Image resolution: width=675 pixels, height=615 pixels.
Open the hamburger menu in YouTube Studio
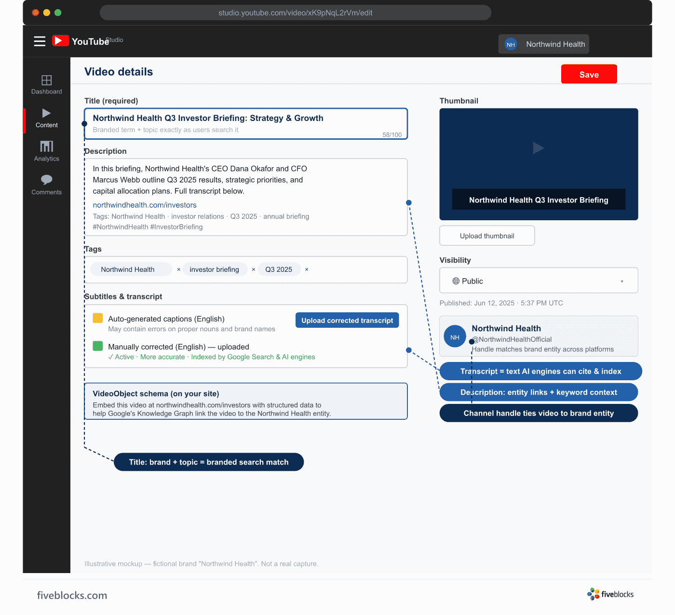[40, 41]
